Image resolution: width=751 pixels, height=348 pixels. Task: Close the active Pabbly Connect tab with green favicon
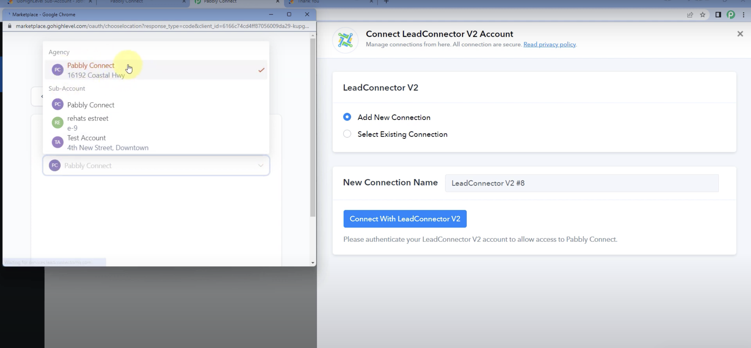click(x=278, y=2)
